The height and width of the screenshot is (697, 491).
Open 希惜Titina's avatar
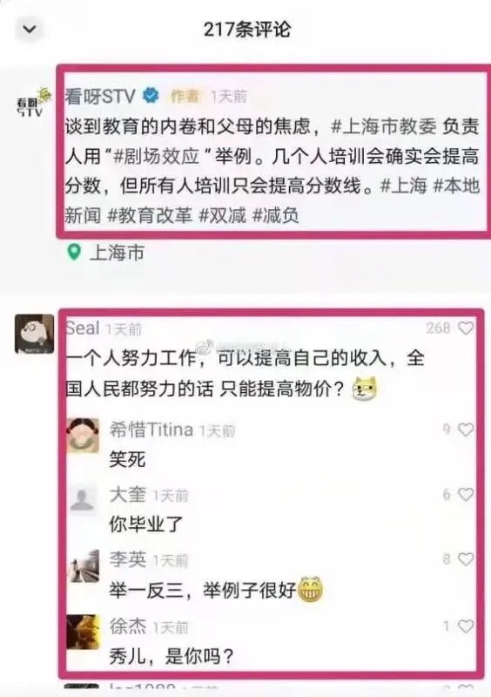[x=83, y=435]
